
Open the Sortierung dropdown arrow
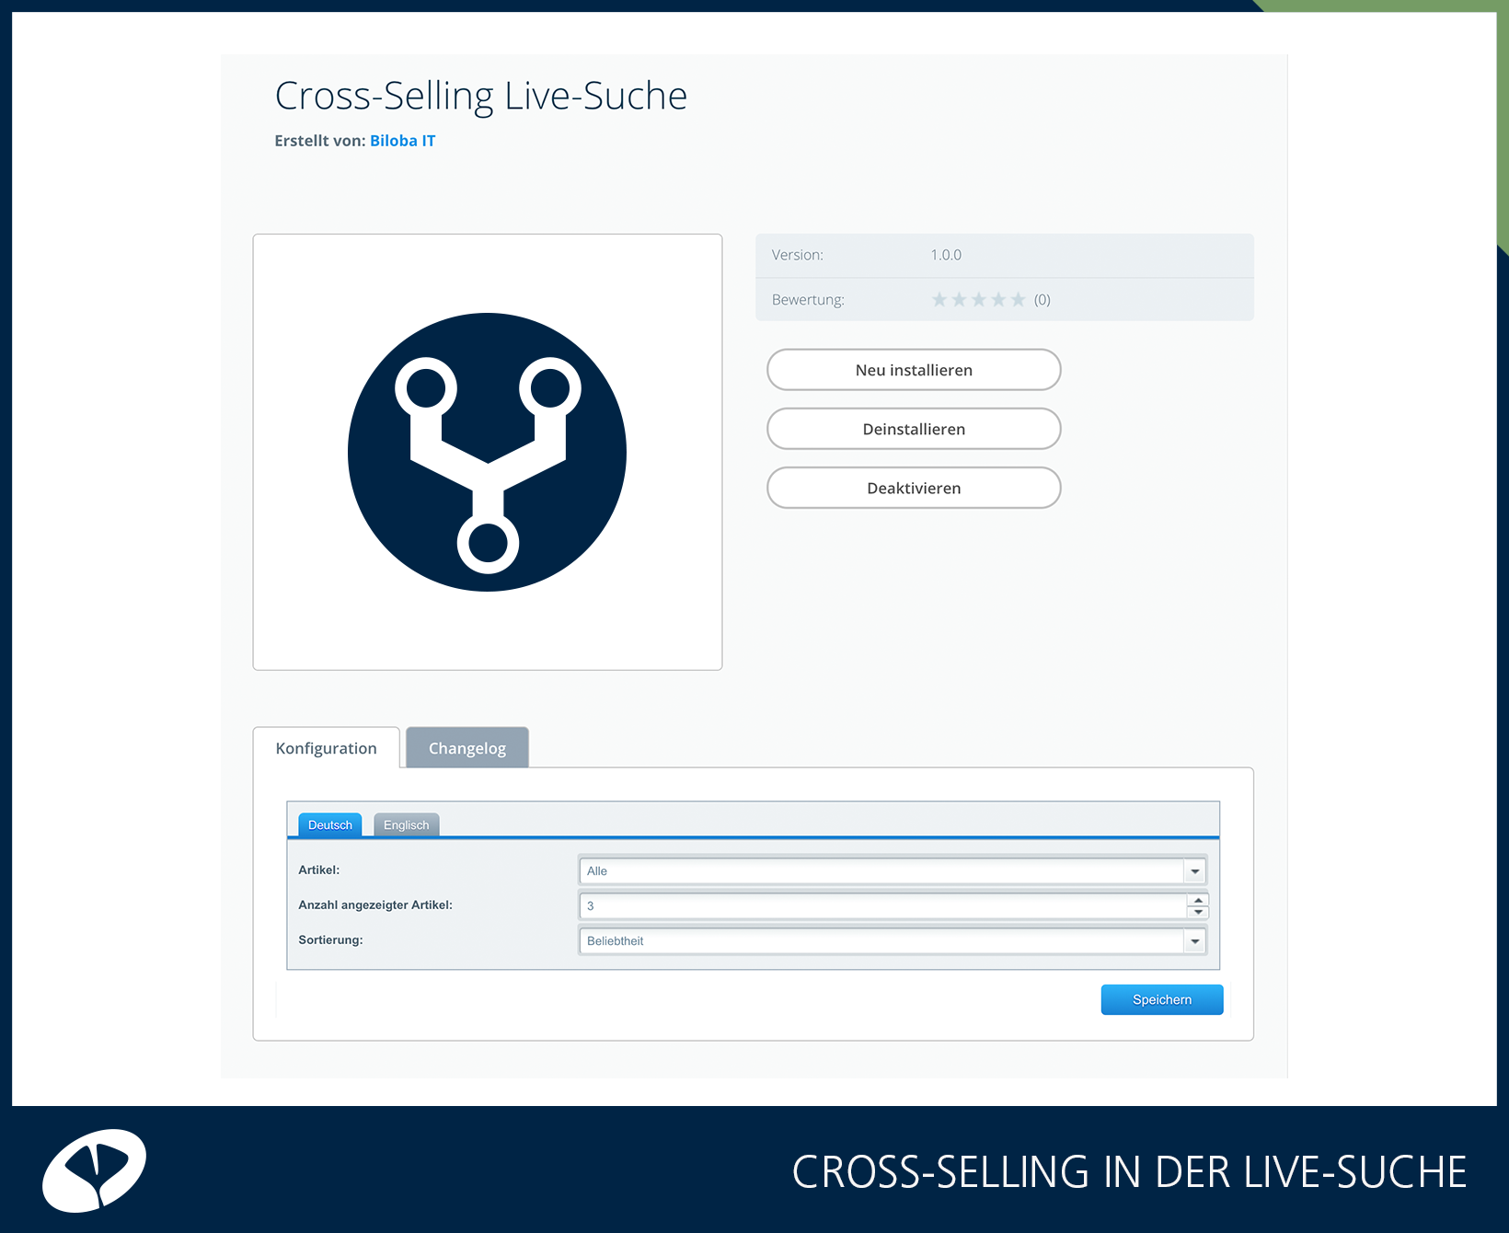1195,940
